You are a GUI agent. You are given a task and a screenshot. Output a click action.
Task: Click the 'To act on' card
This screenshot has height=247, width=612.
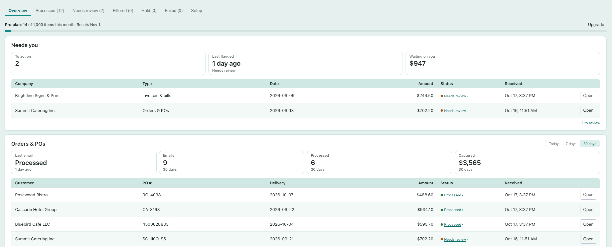click(108, 63)
